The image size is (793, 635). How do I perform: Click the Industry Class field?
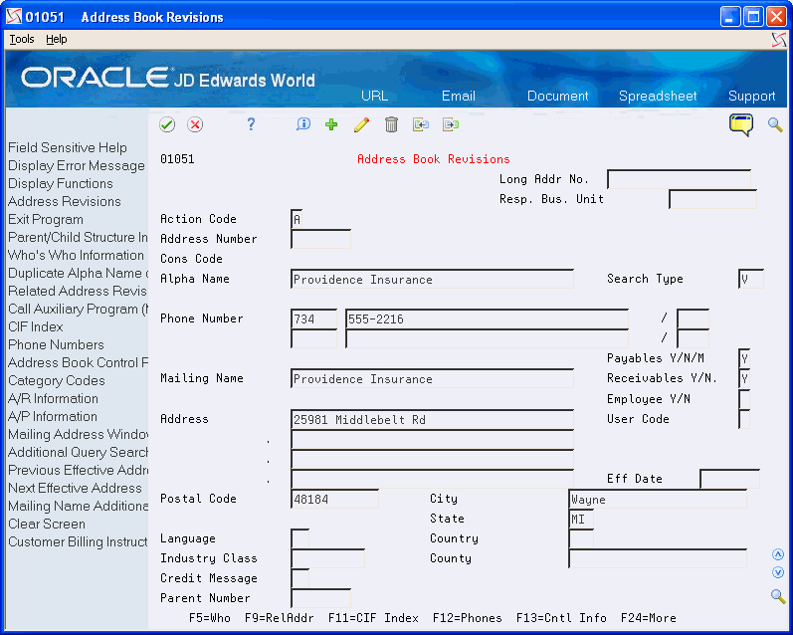[x=327, y=558]
